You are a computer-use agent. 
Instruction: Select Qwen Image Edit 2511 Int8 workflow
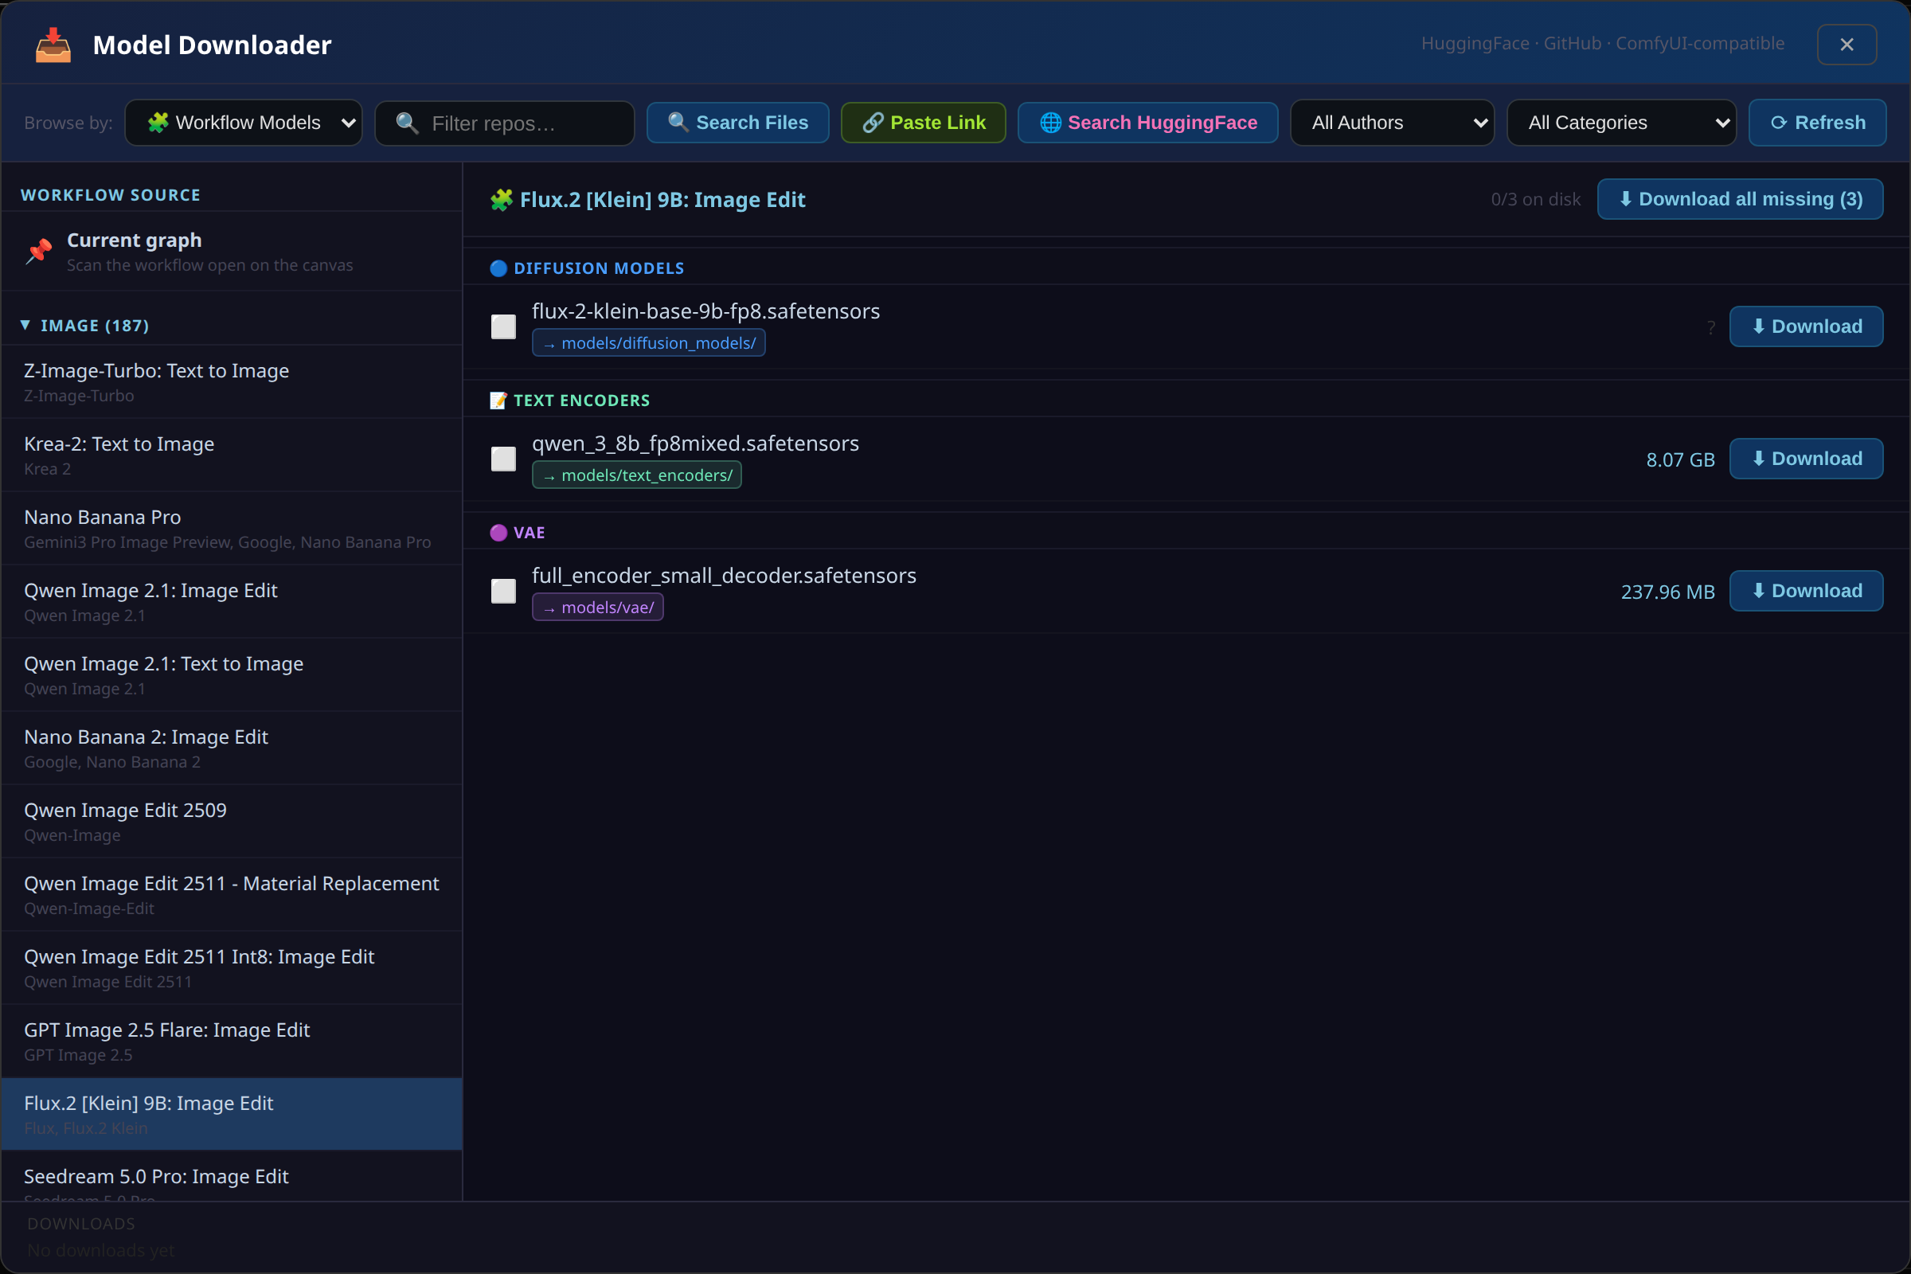click(232, 967)
